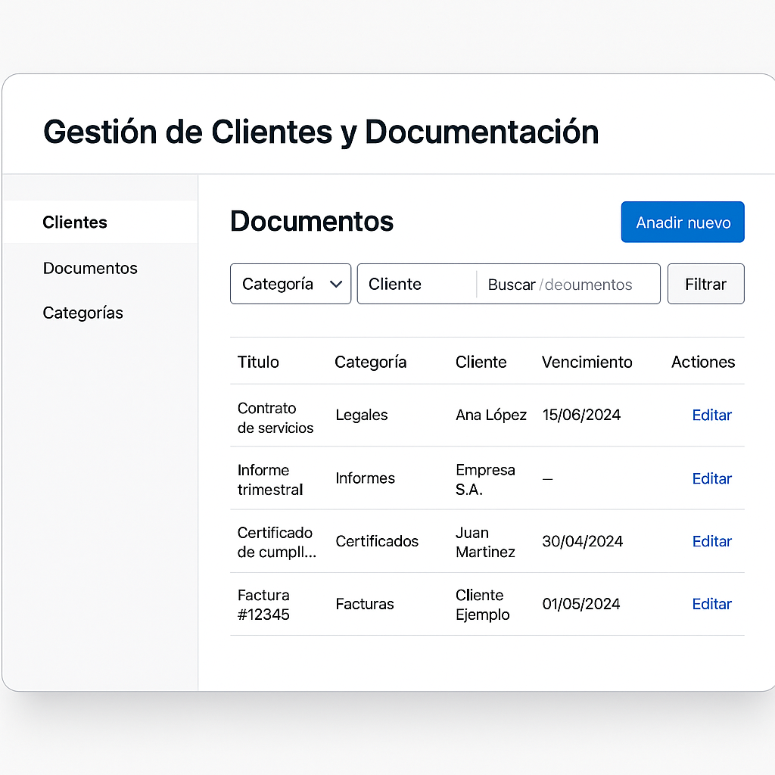Click the Empresa S.A. client cell
Image resolution: width=775 pixels, height=775 pixels.
485,478
